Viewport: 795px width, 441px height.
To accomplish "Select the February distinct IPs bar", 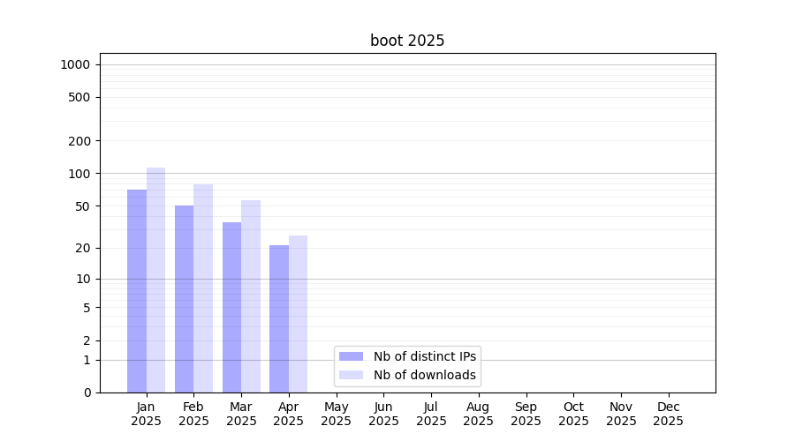I will click(184, 299).
